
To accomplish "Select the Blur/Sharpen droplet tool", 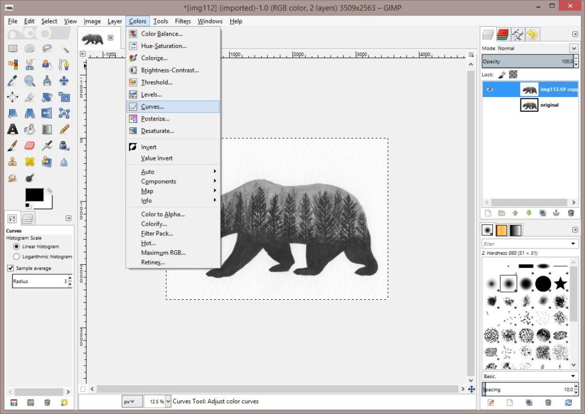I will [64, 162].
